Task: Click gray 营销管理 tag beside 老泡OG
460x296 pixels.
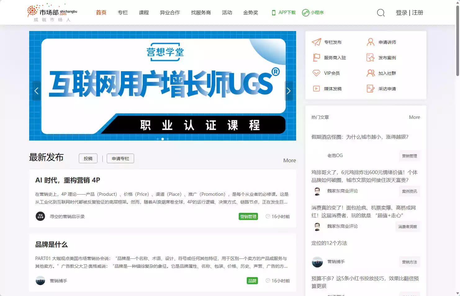Action: tap(409, 156)
